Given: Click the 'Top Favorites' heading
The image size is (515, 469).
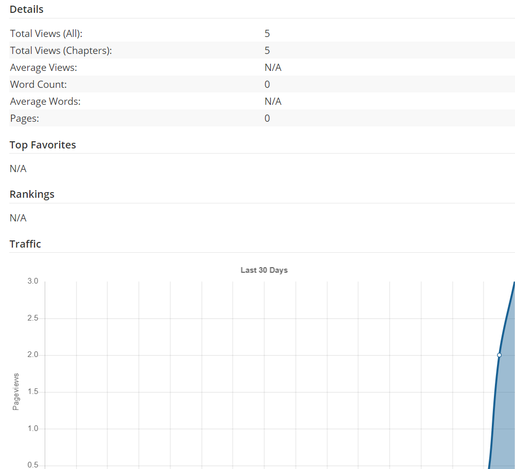Looking at the screenshot, I should (43, 145).
